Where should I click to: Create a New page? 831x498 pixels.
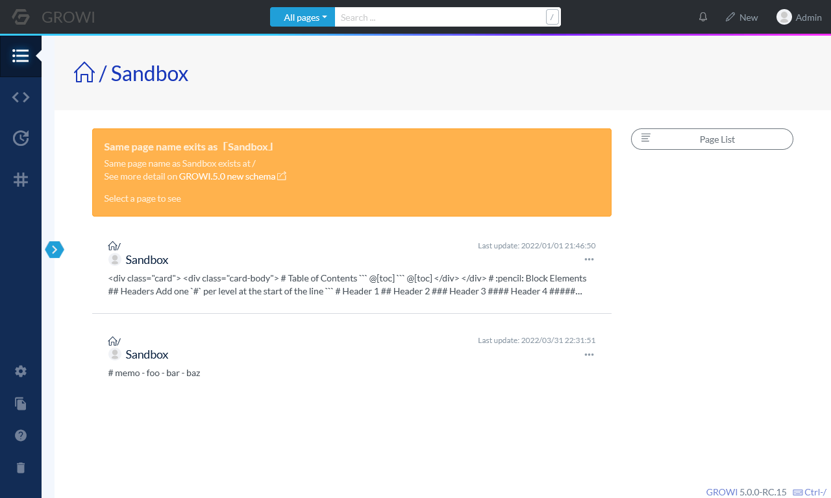click(x=741, y=17)
